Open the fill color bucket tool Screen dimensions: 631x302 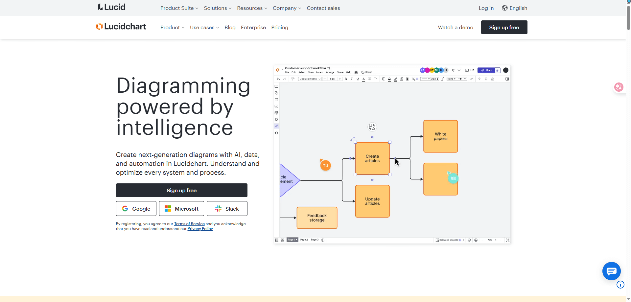pyautogui.click(x=389, y=79)
